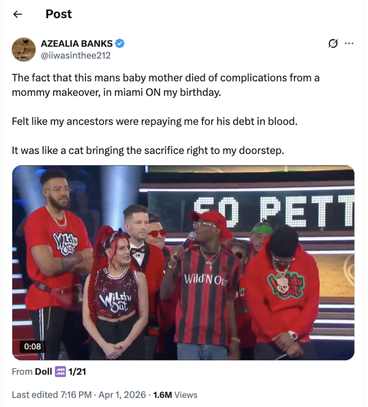View edit history via Last edited
The width and height of the screenshot is (368, 407).
point(35,395)
